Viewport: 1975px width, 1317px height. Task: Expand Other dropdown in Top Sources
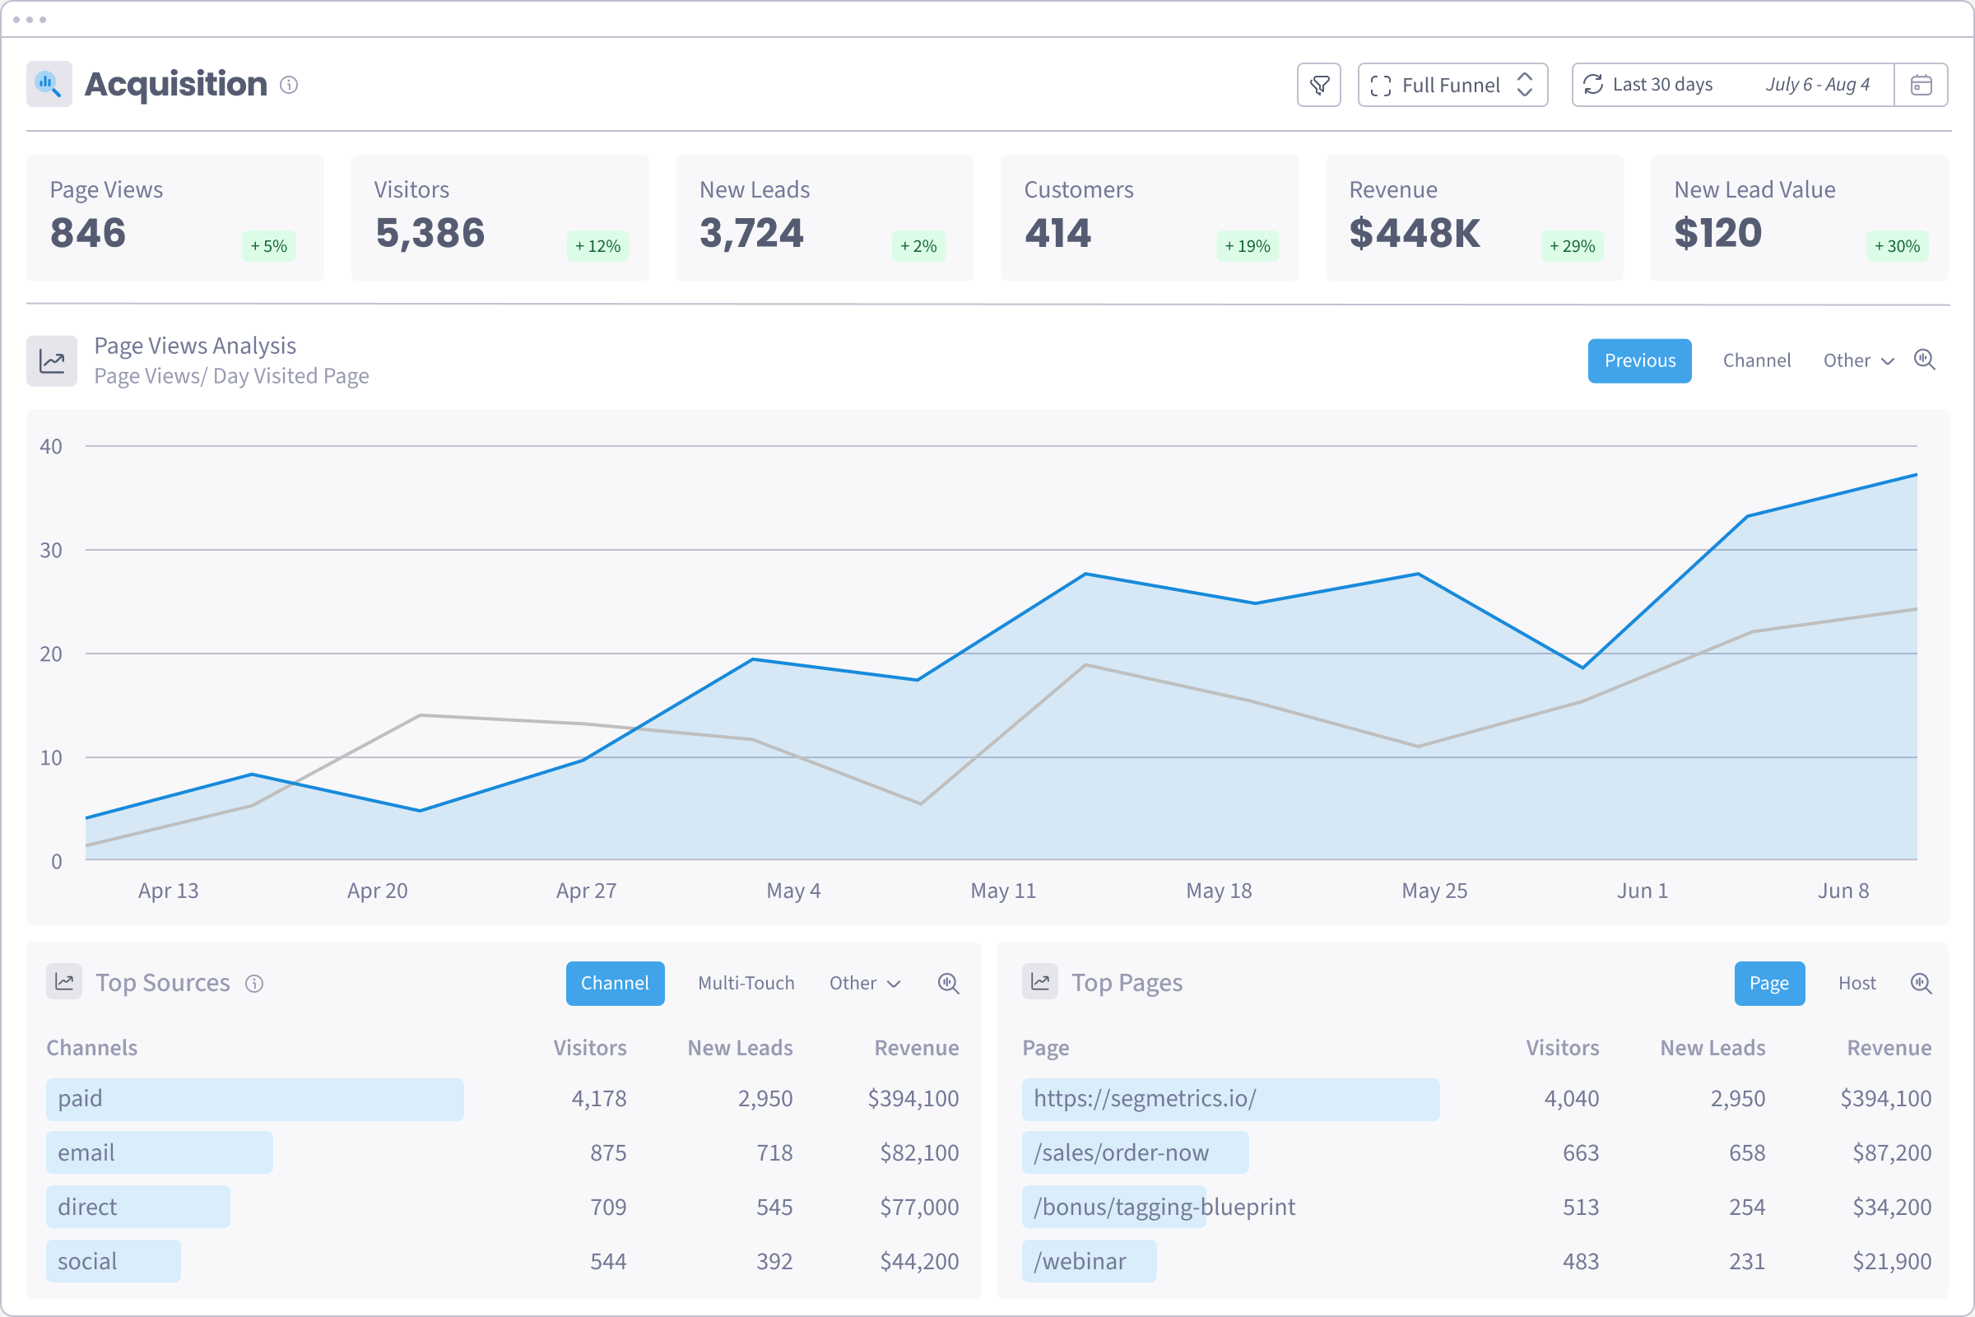pos(864,984)
